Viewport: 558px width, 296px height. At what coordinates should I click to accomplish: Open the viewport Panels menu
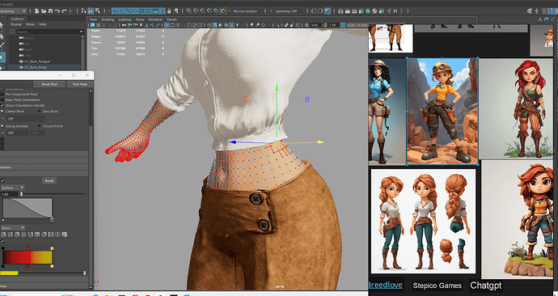pos(172,19)
